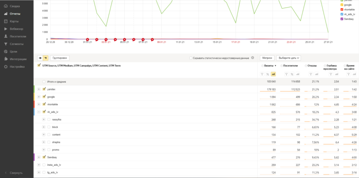Screen dimensions: 359x178
Task: Click the chart note marker at 01.01.21
Action: 88,40
